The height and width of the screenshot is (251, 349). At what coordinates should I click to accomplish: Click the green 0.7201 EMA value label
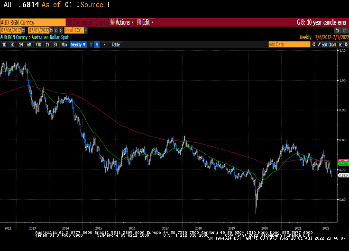pyautogui.click(x=343, y=164)
